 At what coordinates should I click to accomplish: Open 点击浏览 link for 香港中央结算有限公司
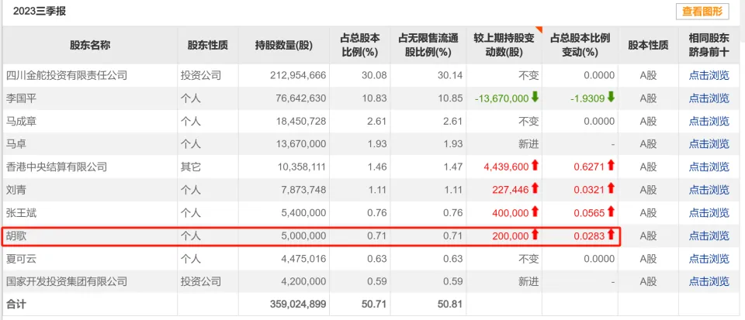709,167
